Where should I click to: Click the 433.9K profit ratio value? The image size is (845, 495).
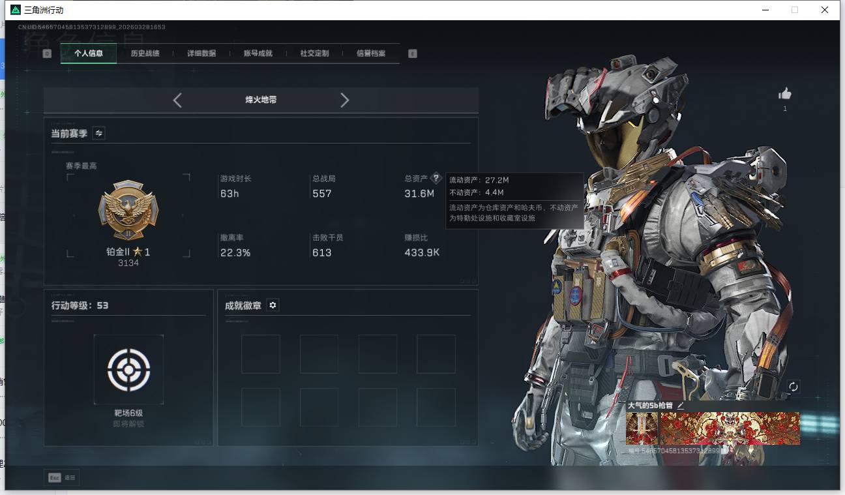coord(422,252)
